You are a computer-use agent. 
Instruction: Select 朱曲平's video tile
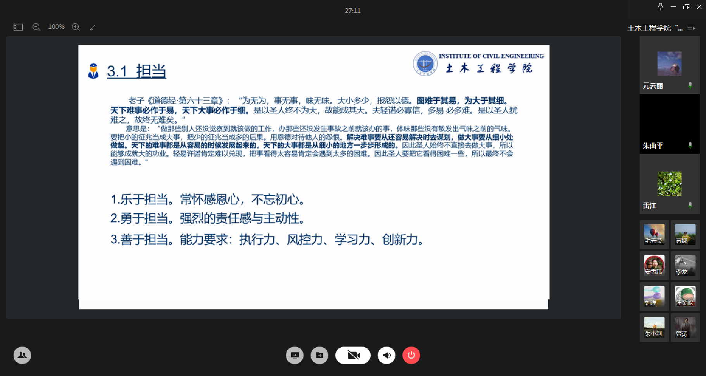[670, 124]
